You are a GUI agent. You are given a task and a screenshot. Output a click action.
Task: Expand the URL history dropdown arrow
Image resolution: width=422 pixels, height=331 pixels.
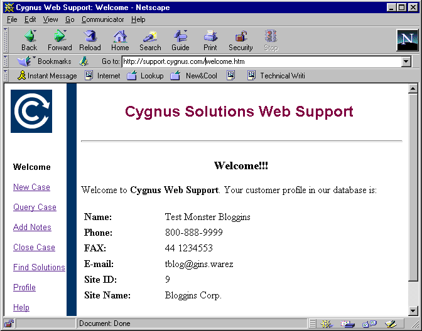(406, 61)
